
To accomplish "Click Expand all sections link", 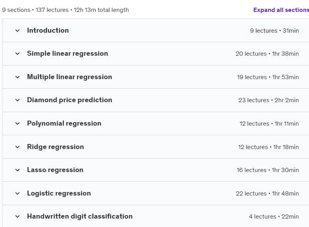I will click(x=281, y=10).
